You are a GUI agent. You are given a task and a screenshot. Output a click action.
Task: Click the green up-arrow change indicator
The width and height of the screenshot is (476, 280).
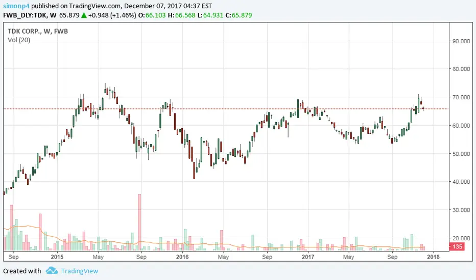[x=84, y=15]
